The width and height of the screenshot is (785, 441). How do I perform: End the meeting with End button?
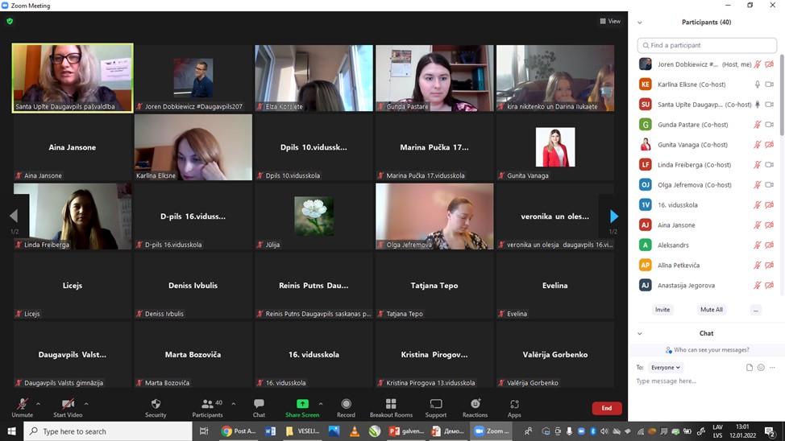coord(607,408)
